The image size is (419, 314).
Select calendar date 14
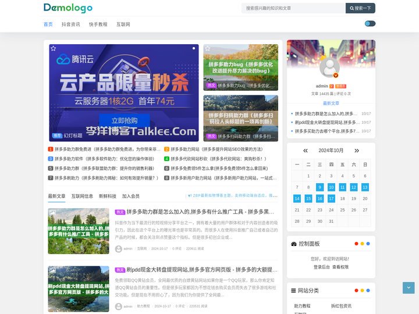pos(297,199)
